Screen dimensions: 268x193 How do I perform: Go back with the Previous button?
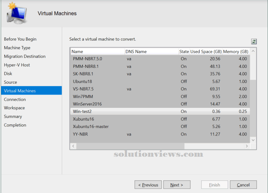tap(148, 185)
